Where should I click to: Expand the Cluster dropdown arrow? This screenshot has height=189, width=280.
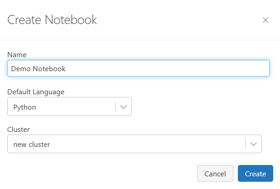(254, 144)
